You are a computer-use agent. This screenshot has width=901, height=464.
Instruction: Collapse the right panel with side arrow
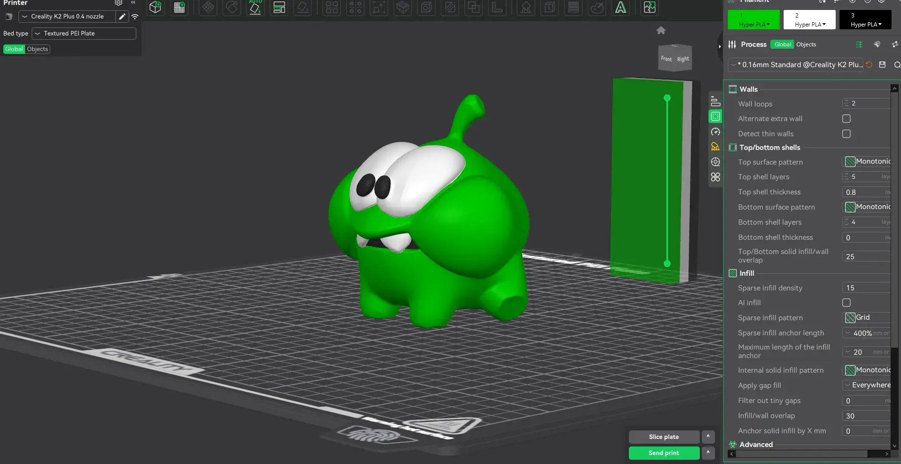pyautogui.click(x=720, y=46)
